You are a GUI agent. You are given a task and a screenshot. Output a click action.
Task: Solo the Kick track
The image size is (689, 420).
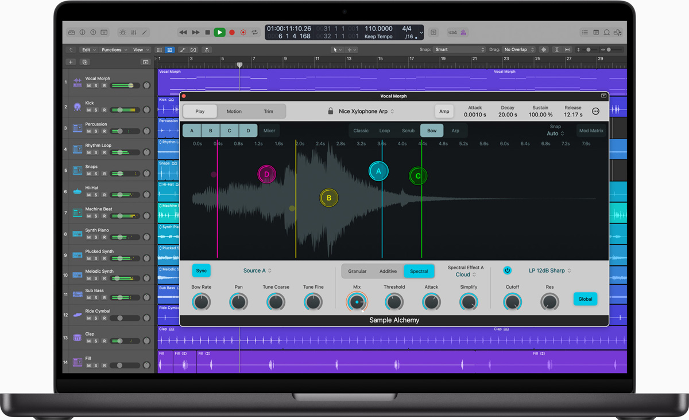(96, 110)
